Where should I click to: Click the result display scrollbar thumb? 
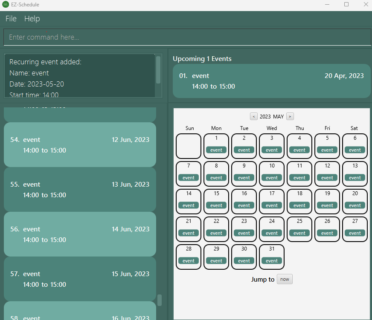click(158, 70)
